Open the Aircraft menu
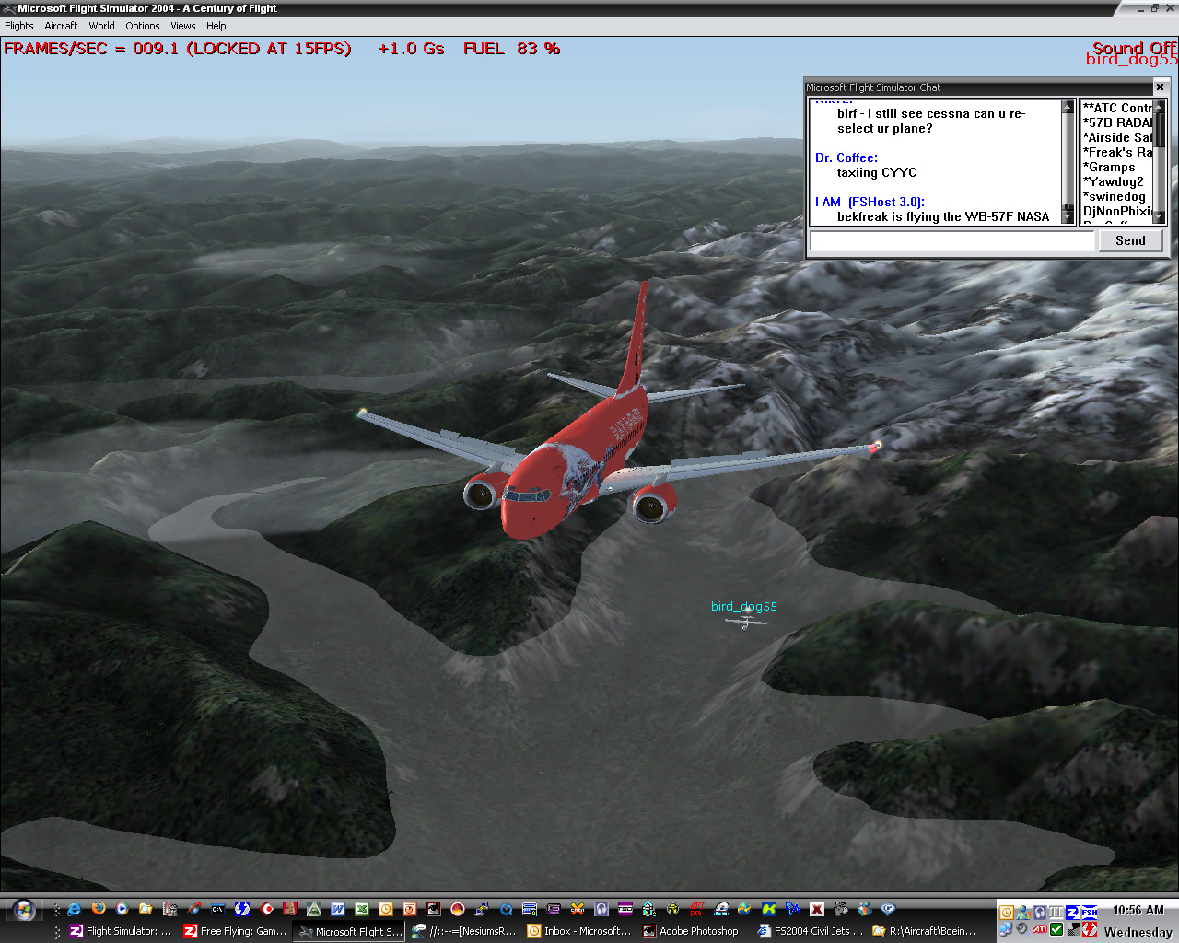 click(x=61, y=26)
